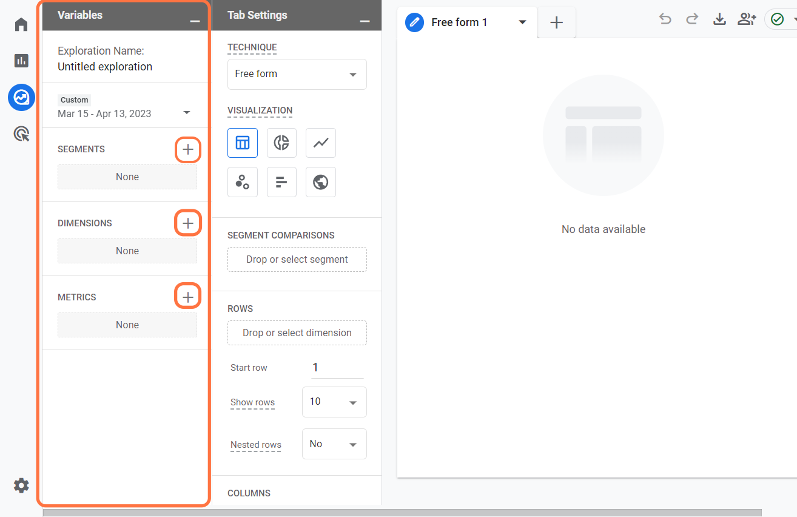Open the Home icon in left sidebar
This screenshot has width=797, height=517.
[21, 24]
